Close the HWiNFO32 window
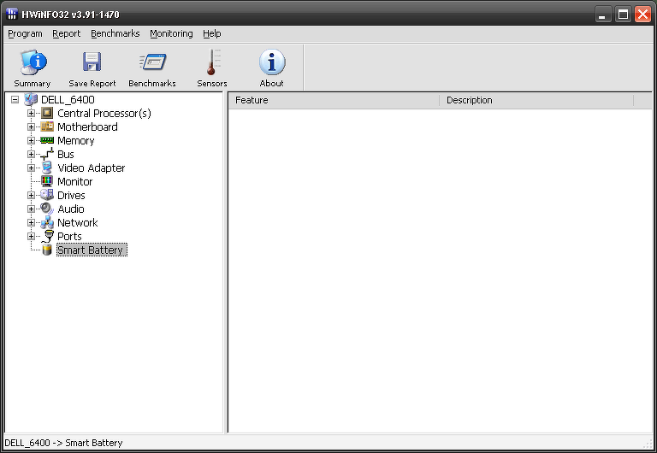The image size is (657, 453). click(x=642, y=15)
